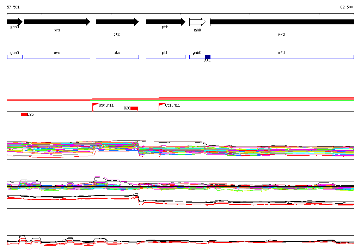Screen dimensions: 361x252
Task: Click the start coordinate 57 501
Action: click(13, 7)
